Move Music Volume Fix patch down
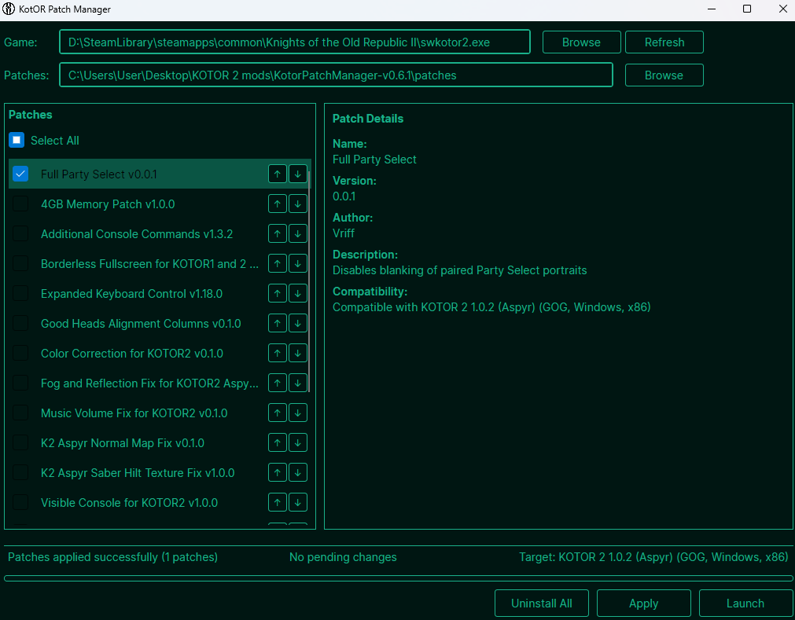The image size is (795, 620). pos(297,413)
